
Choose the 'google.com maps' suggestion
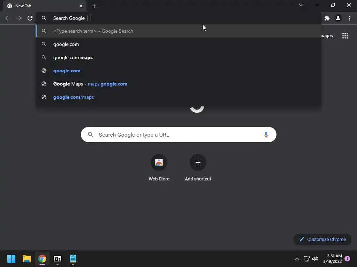click(x=179, y=57)
